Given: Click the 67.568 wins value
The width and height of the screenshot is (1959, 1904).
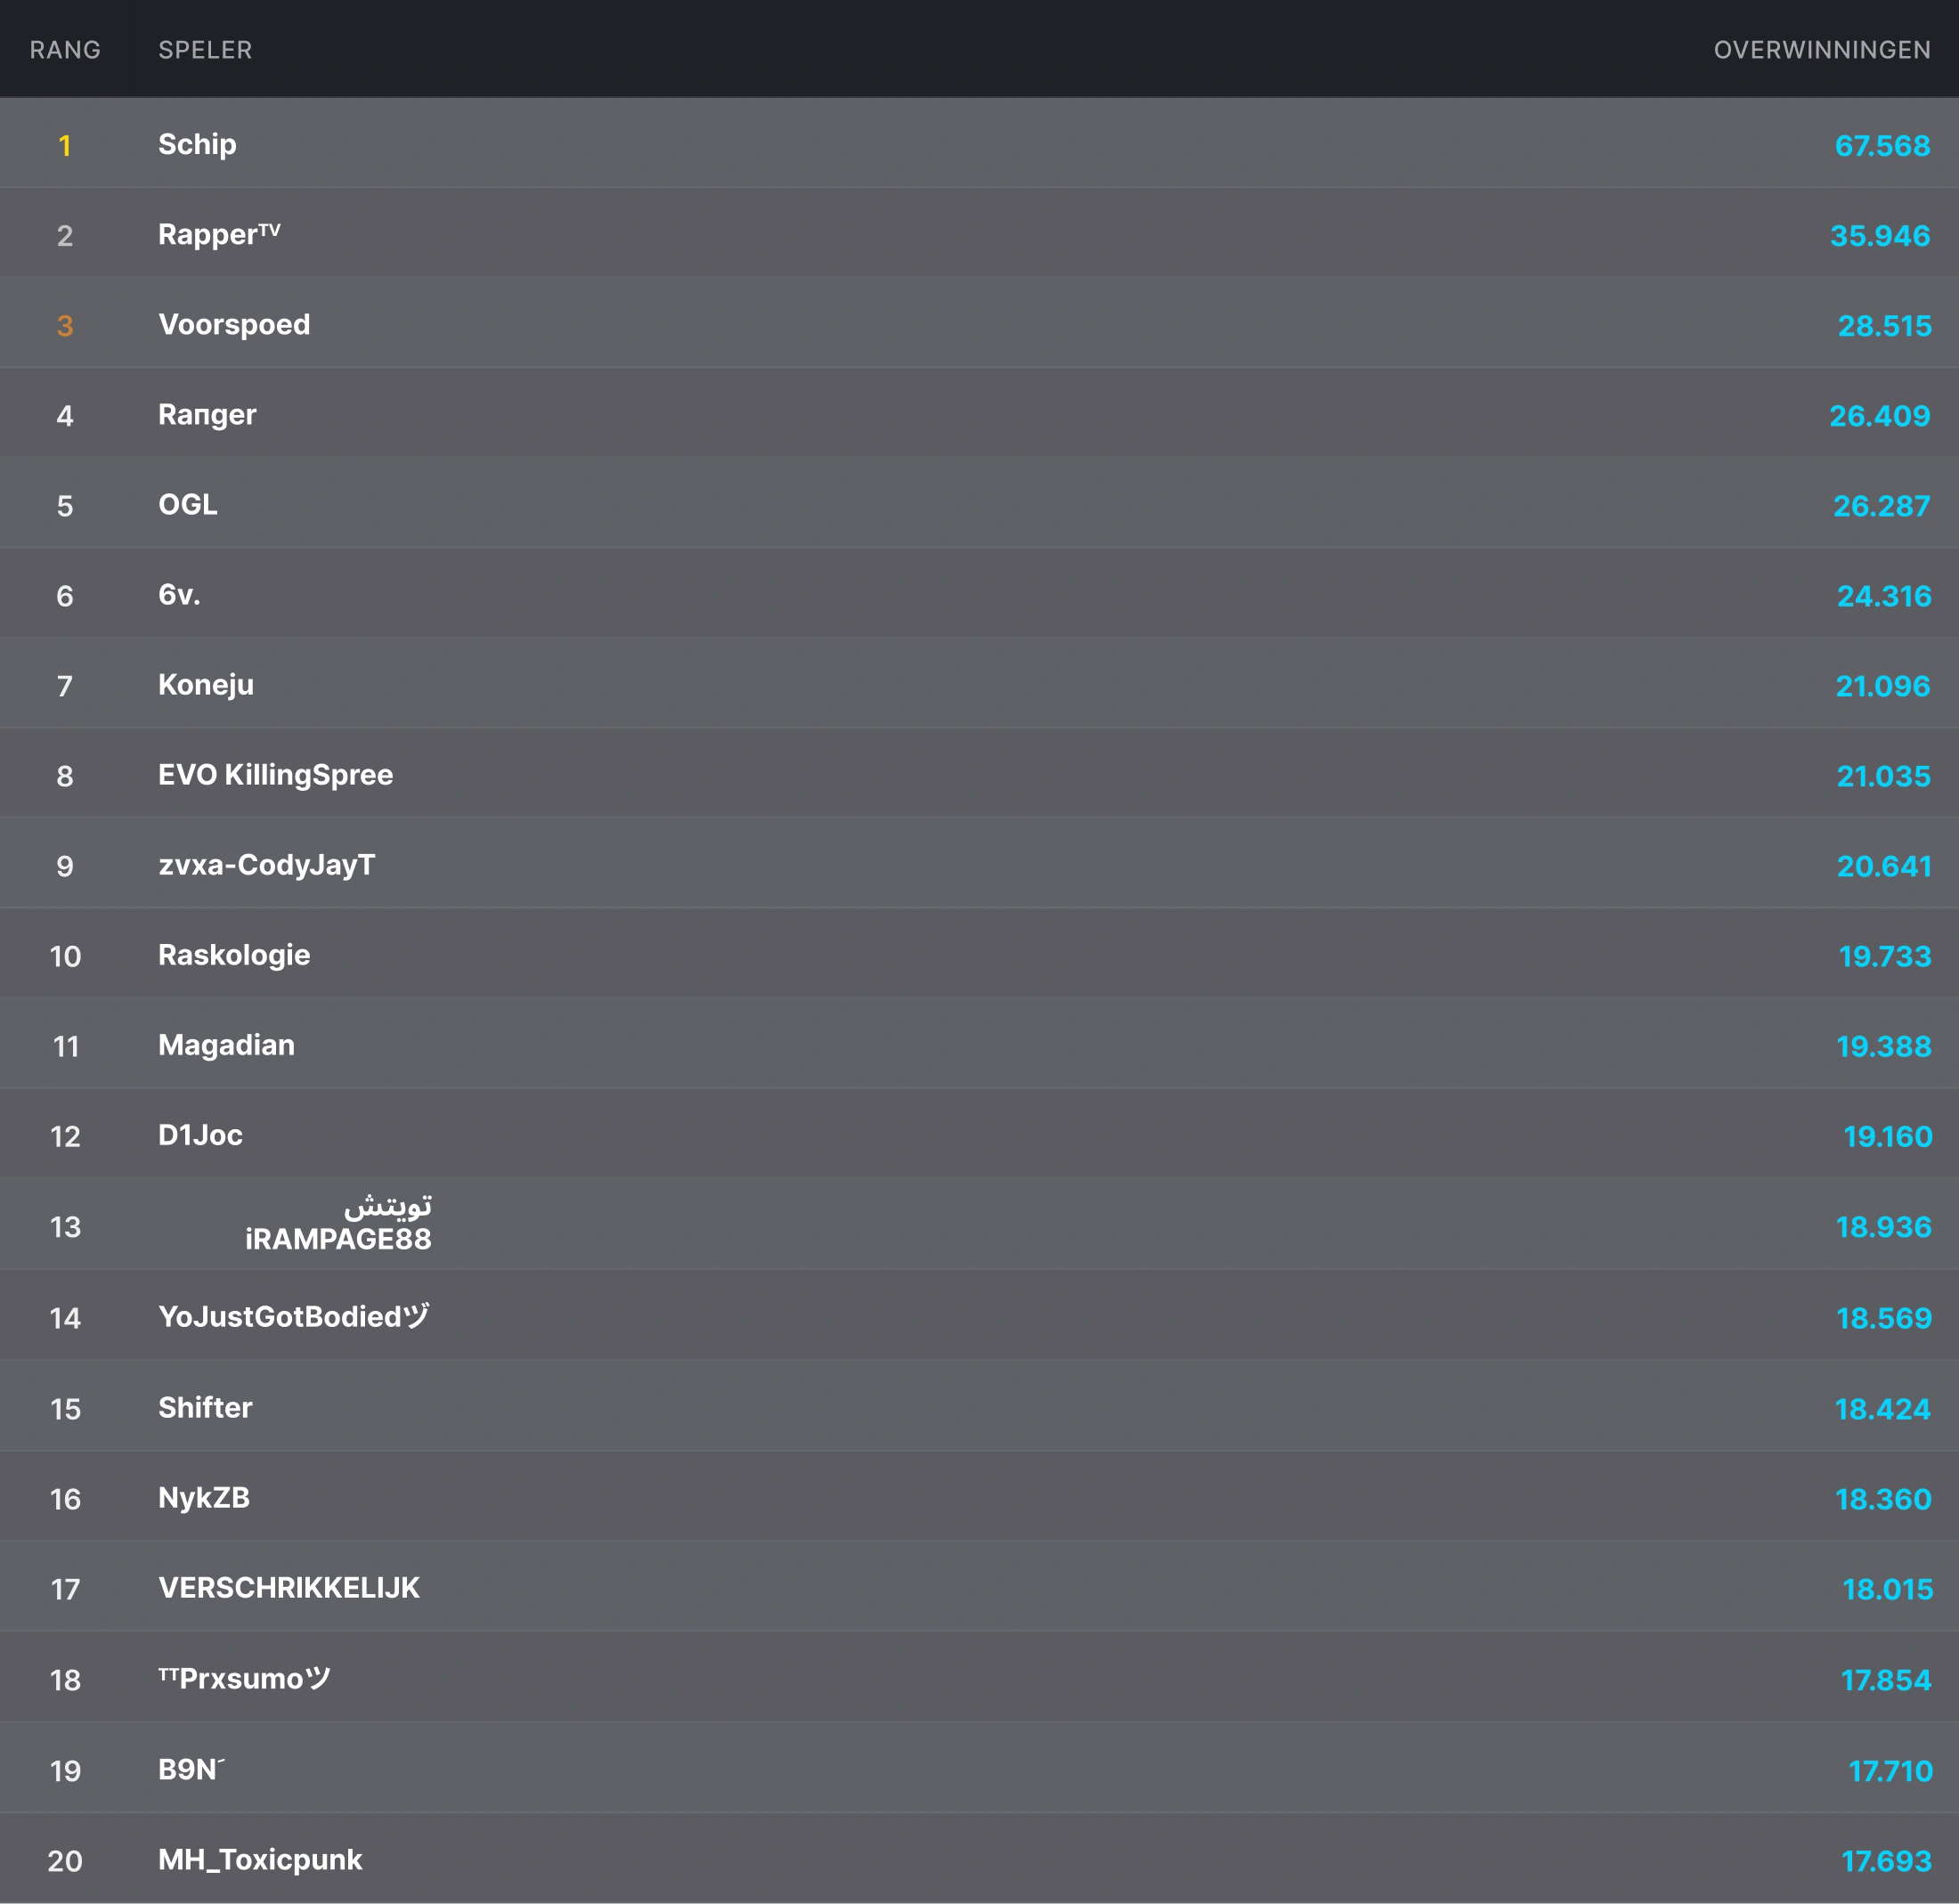Looking at the screenshot, I should tap(1882, 146).
